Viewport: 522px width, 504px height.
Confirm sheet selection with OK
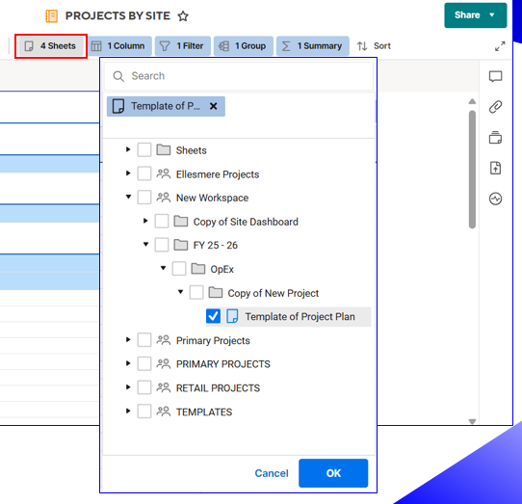click(333, 473)
